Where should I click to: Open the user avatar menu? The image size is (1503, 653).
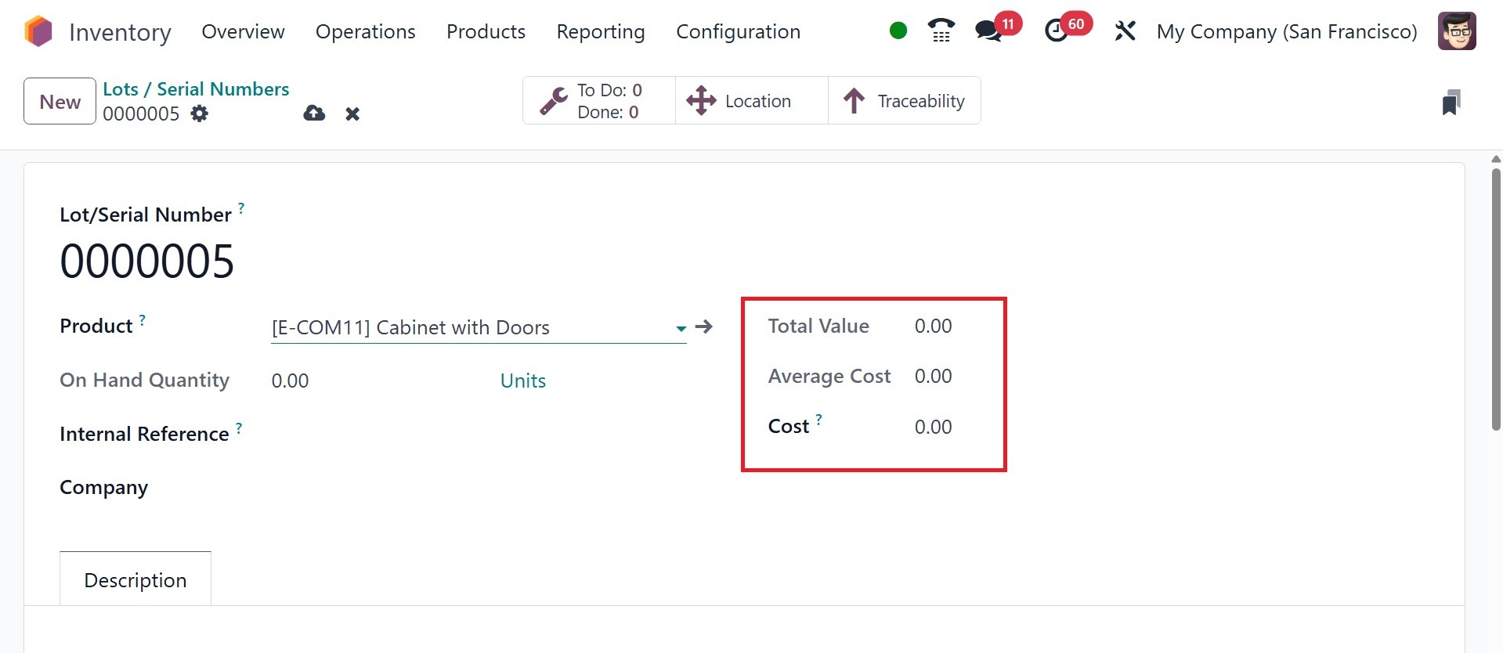[1456, 31]
